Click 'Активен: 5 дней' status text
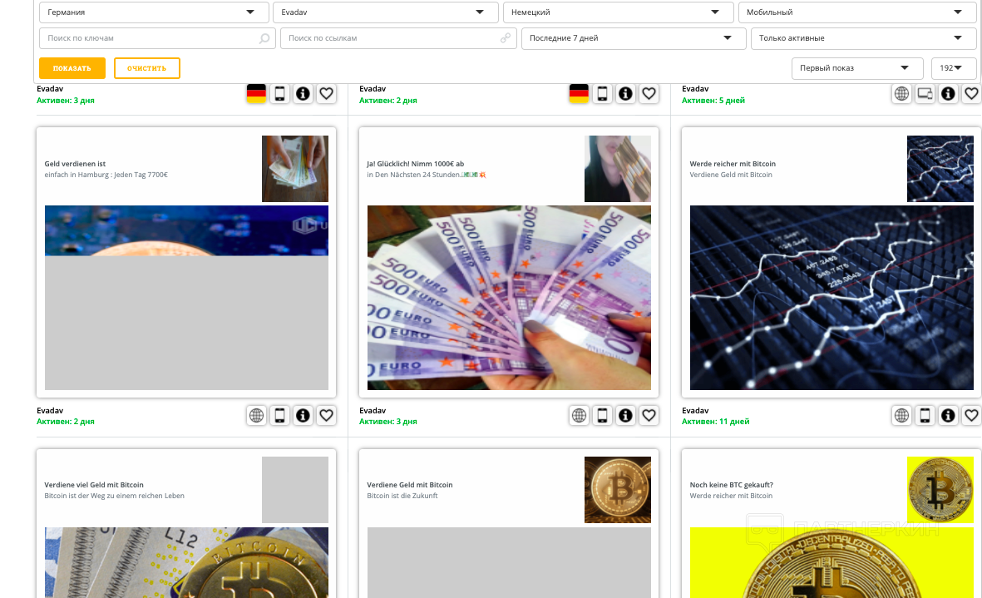The image size is (982, 598). point(713,100)
